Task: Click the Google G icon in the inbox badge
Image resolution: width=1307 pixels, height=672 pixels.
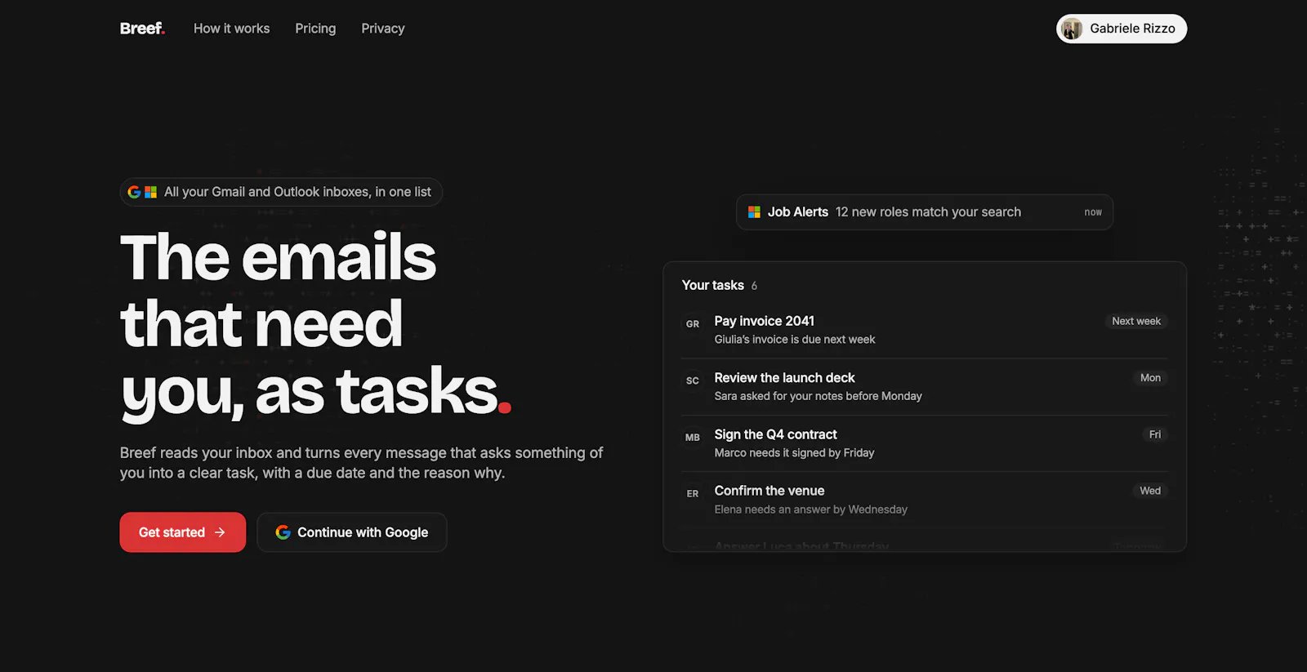Action: (x=134, y=192)
